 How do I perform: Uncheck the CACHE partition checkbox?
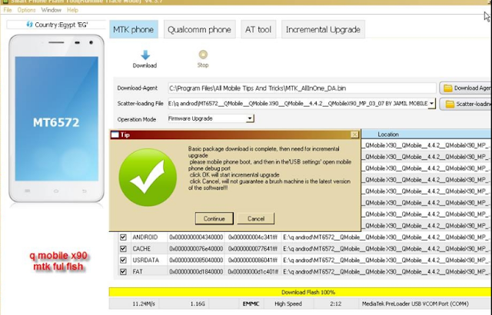pyautogui.click(x=123, y=249)
